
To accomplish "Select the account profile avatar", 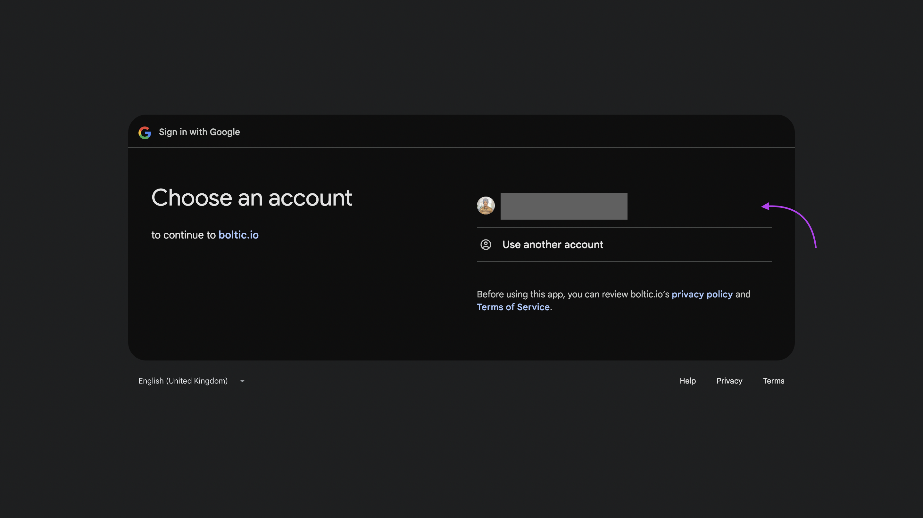I will (486, 206).
